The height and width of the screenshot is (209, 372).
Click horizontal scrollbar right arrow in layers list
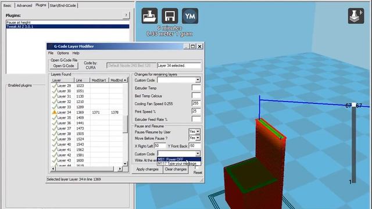[120, 169]
